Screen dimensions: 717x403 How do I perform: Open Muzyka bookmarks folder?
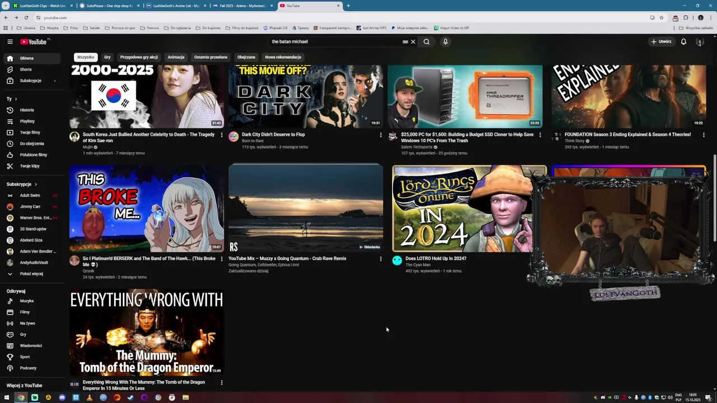pyautogui.click(x=49, y=27)
